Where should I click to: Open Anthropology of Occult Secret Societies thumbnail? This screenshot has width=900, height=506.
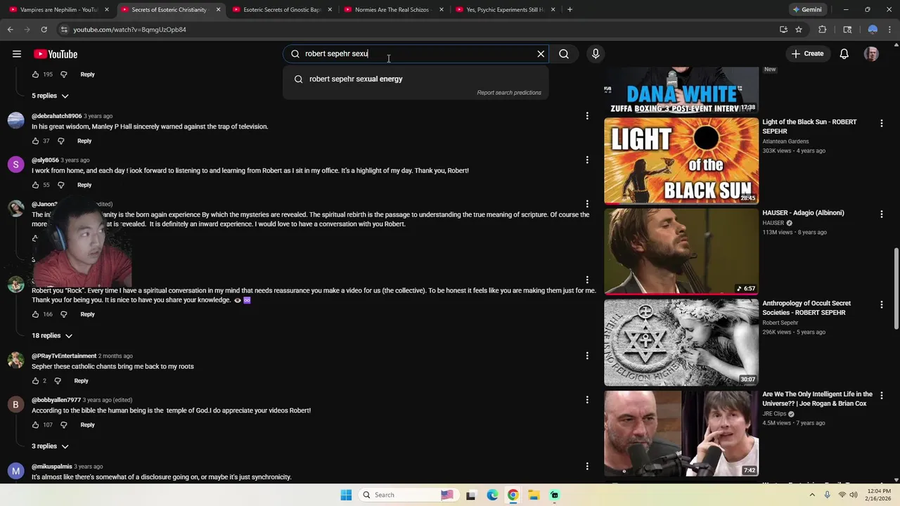681,342
